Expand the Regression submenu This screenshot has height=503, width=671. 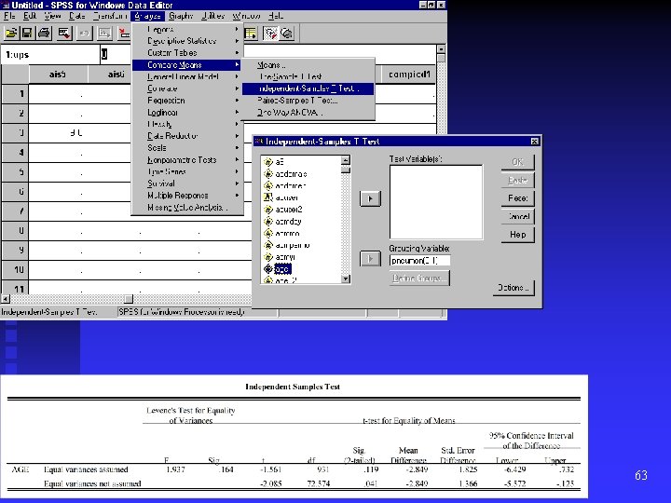click(187, 101)
